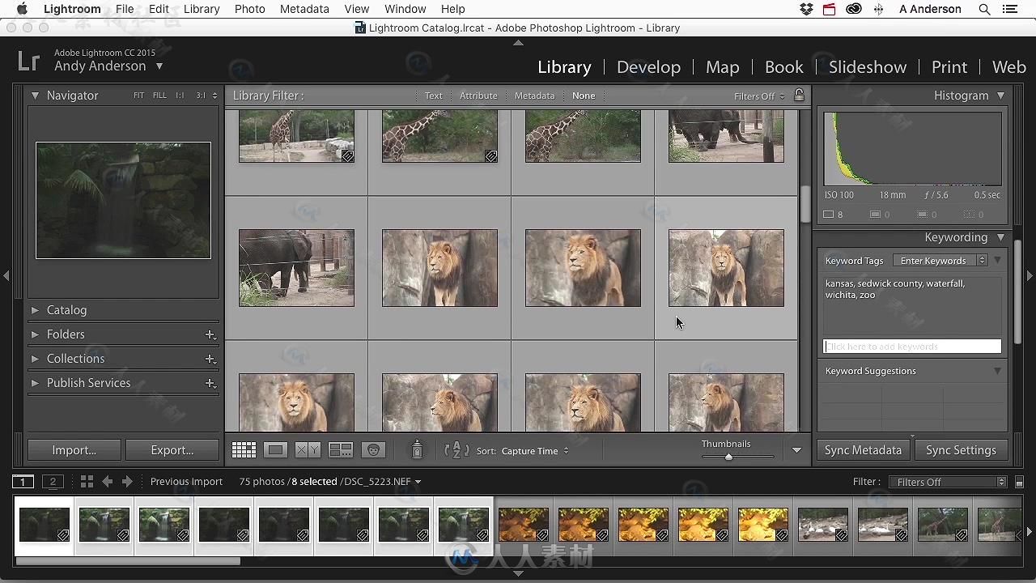This screenshot has width=1036, height=583.
Task: Click metadata badge on first giraffe thumbnail
Action: click(347, 155)
